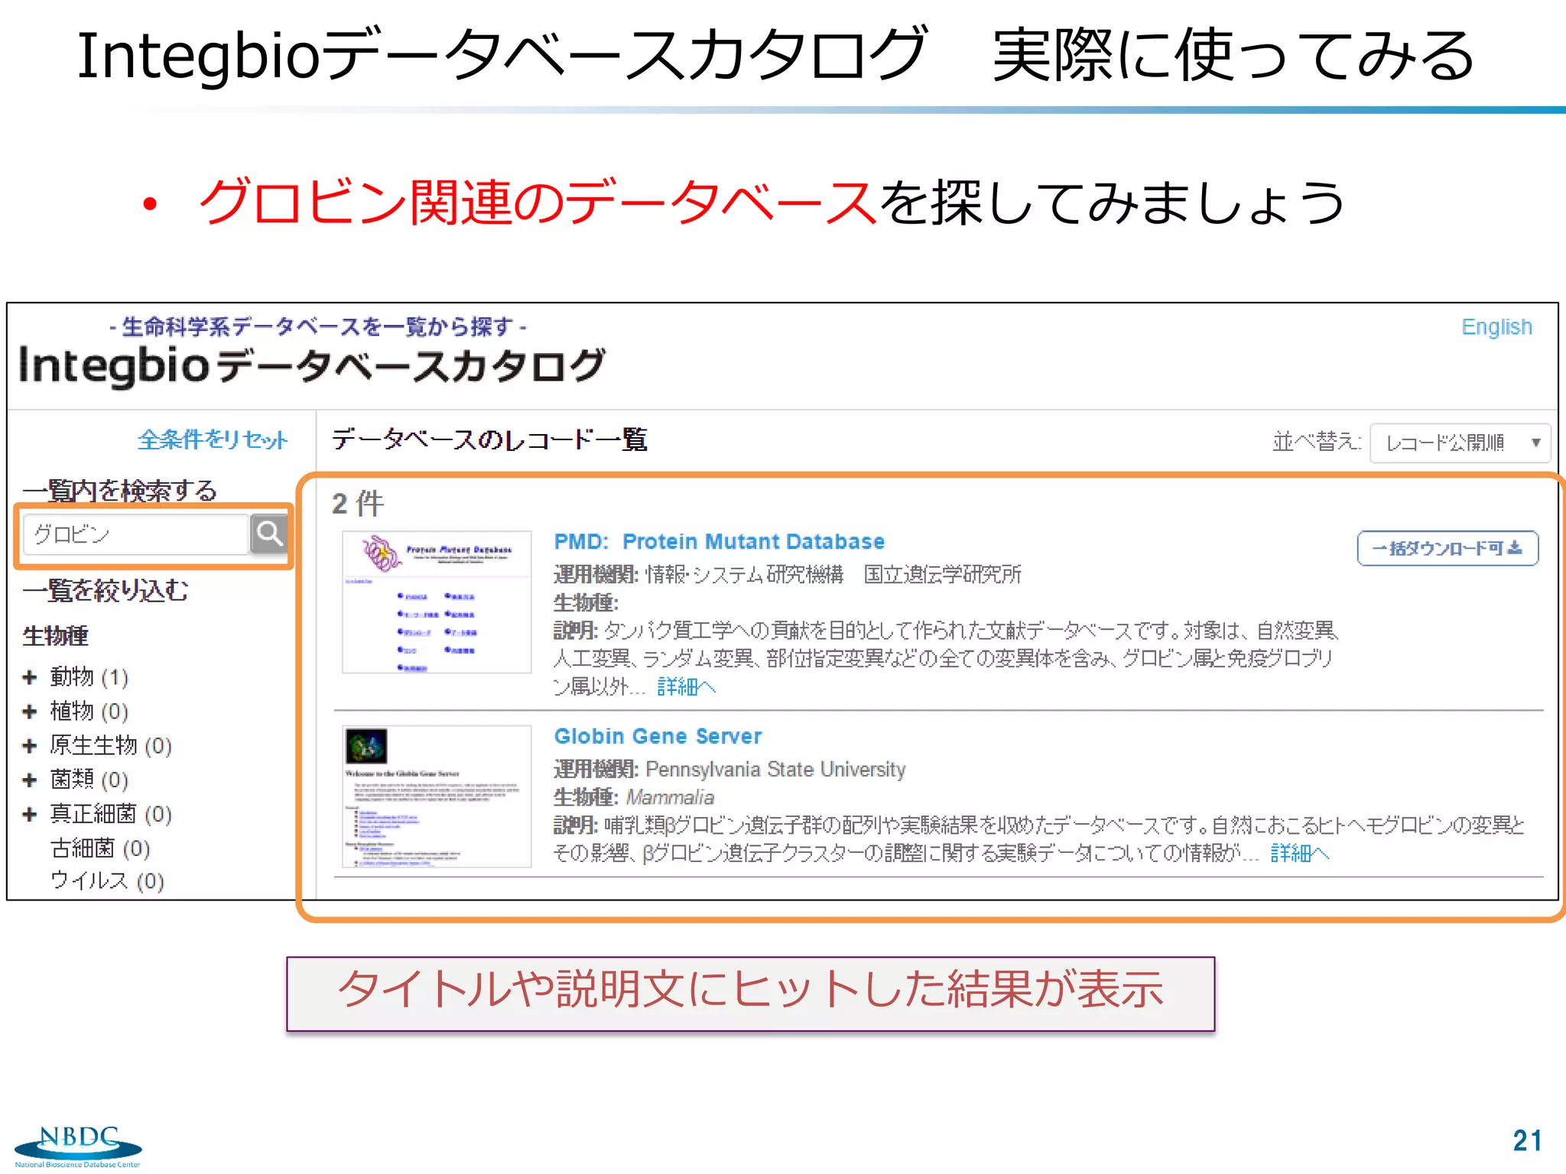
Task: Switch language via English link
Action: pos(1496,327)
